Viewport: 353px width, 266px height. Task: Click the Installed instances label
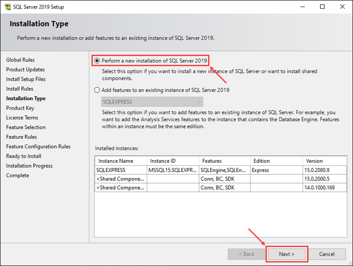tap(117, 148)
